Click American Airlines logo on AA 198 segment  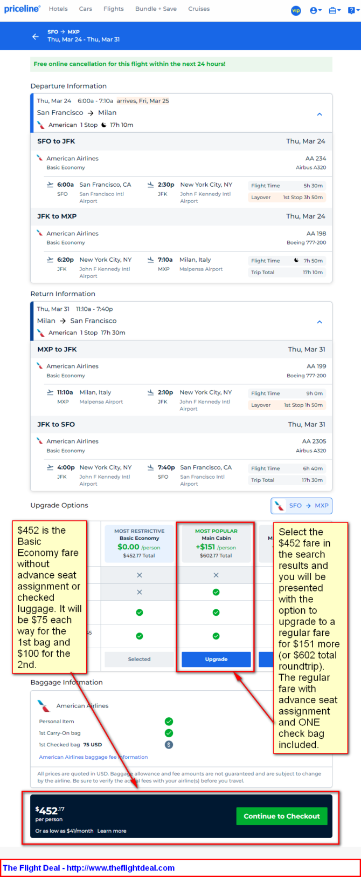(x=40, y=233)
